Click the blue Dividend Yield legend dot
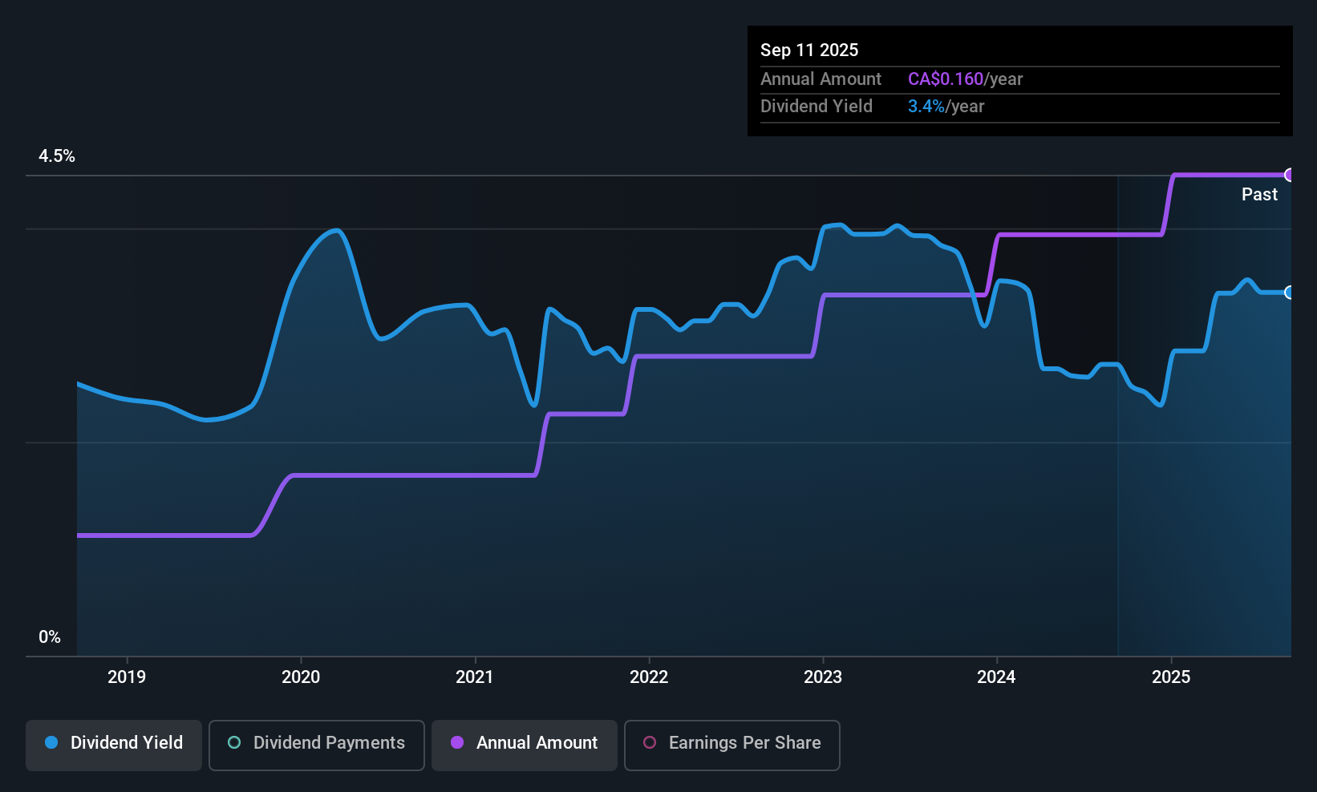Screen dimensions: 1317x792 pyautogui.click(x=51, y=743)
